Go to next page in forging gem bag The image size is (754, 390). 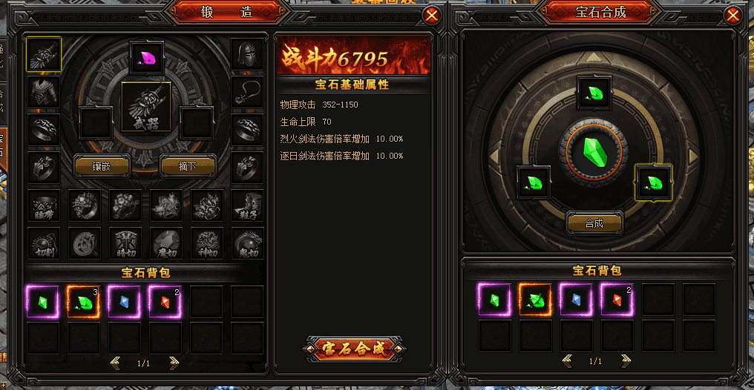pyautogui.click(x=174, y=363)
